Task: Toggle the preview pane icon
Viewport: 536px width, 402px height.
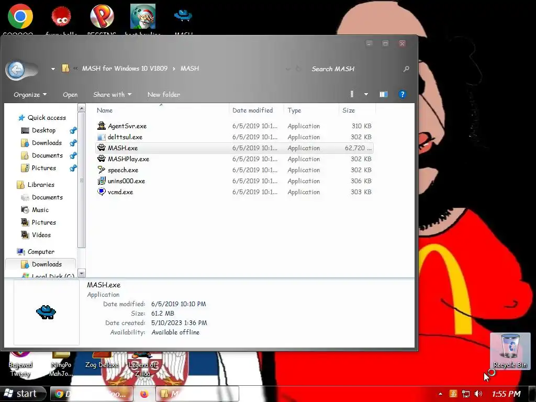Action: coord(384,94)
